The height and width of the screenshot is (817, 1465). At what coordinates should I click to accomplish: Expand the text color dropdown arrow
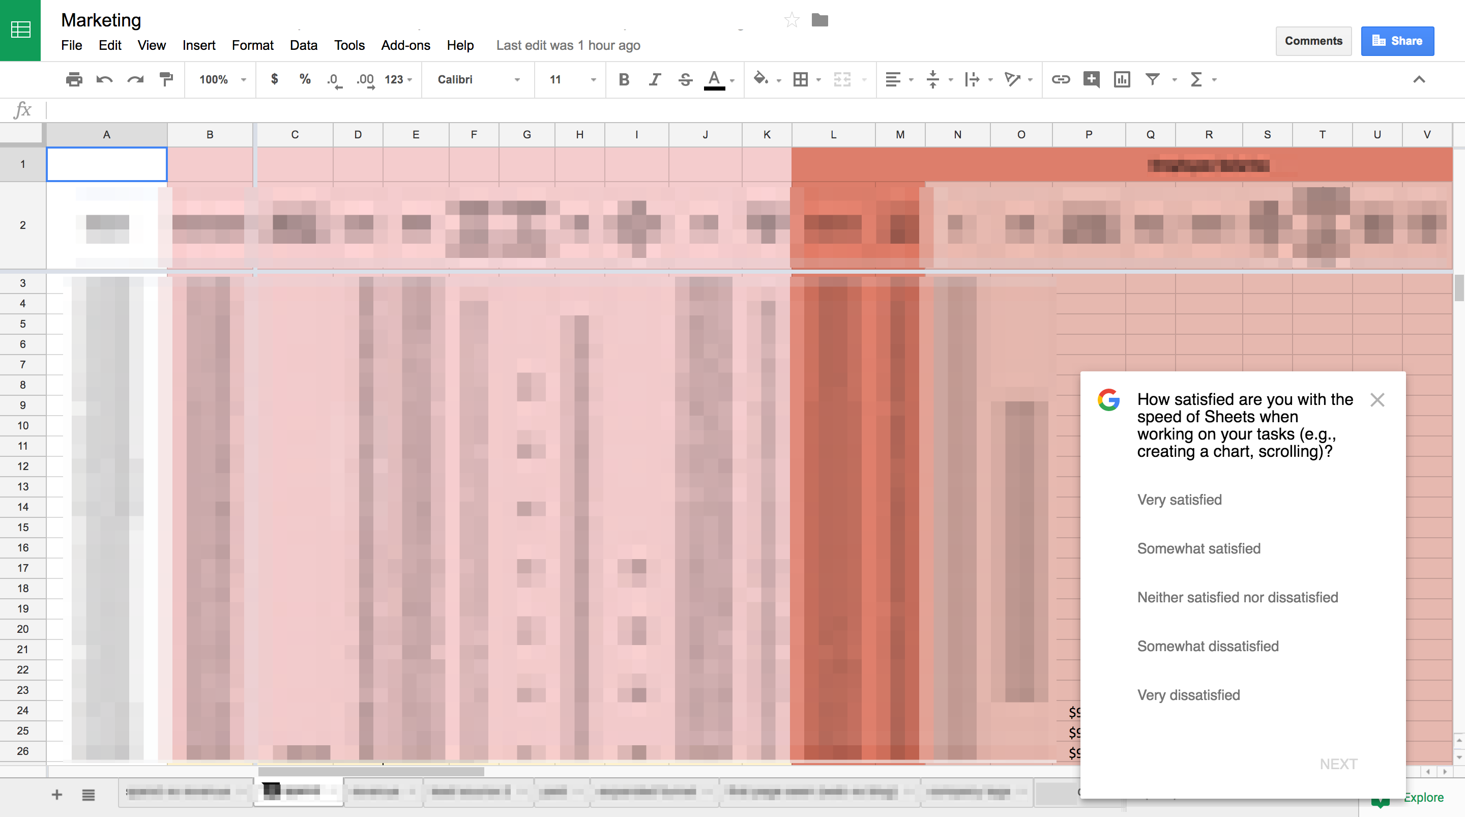point(732,80)
